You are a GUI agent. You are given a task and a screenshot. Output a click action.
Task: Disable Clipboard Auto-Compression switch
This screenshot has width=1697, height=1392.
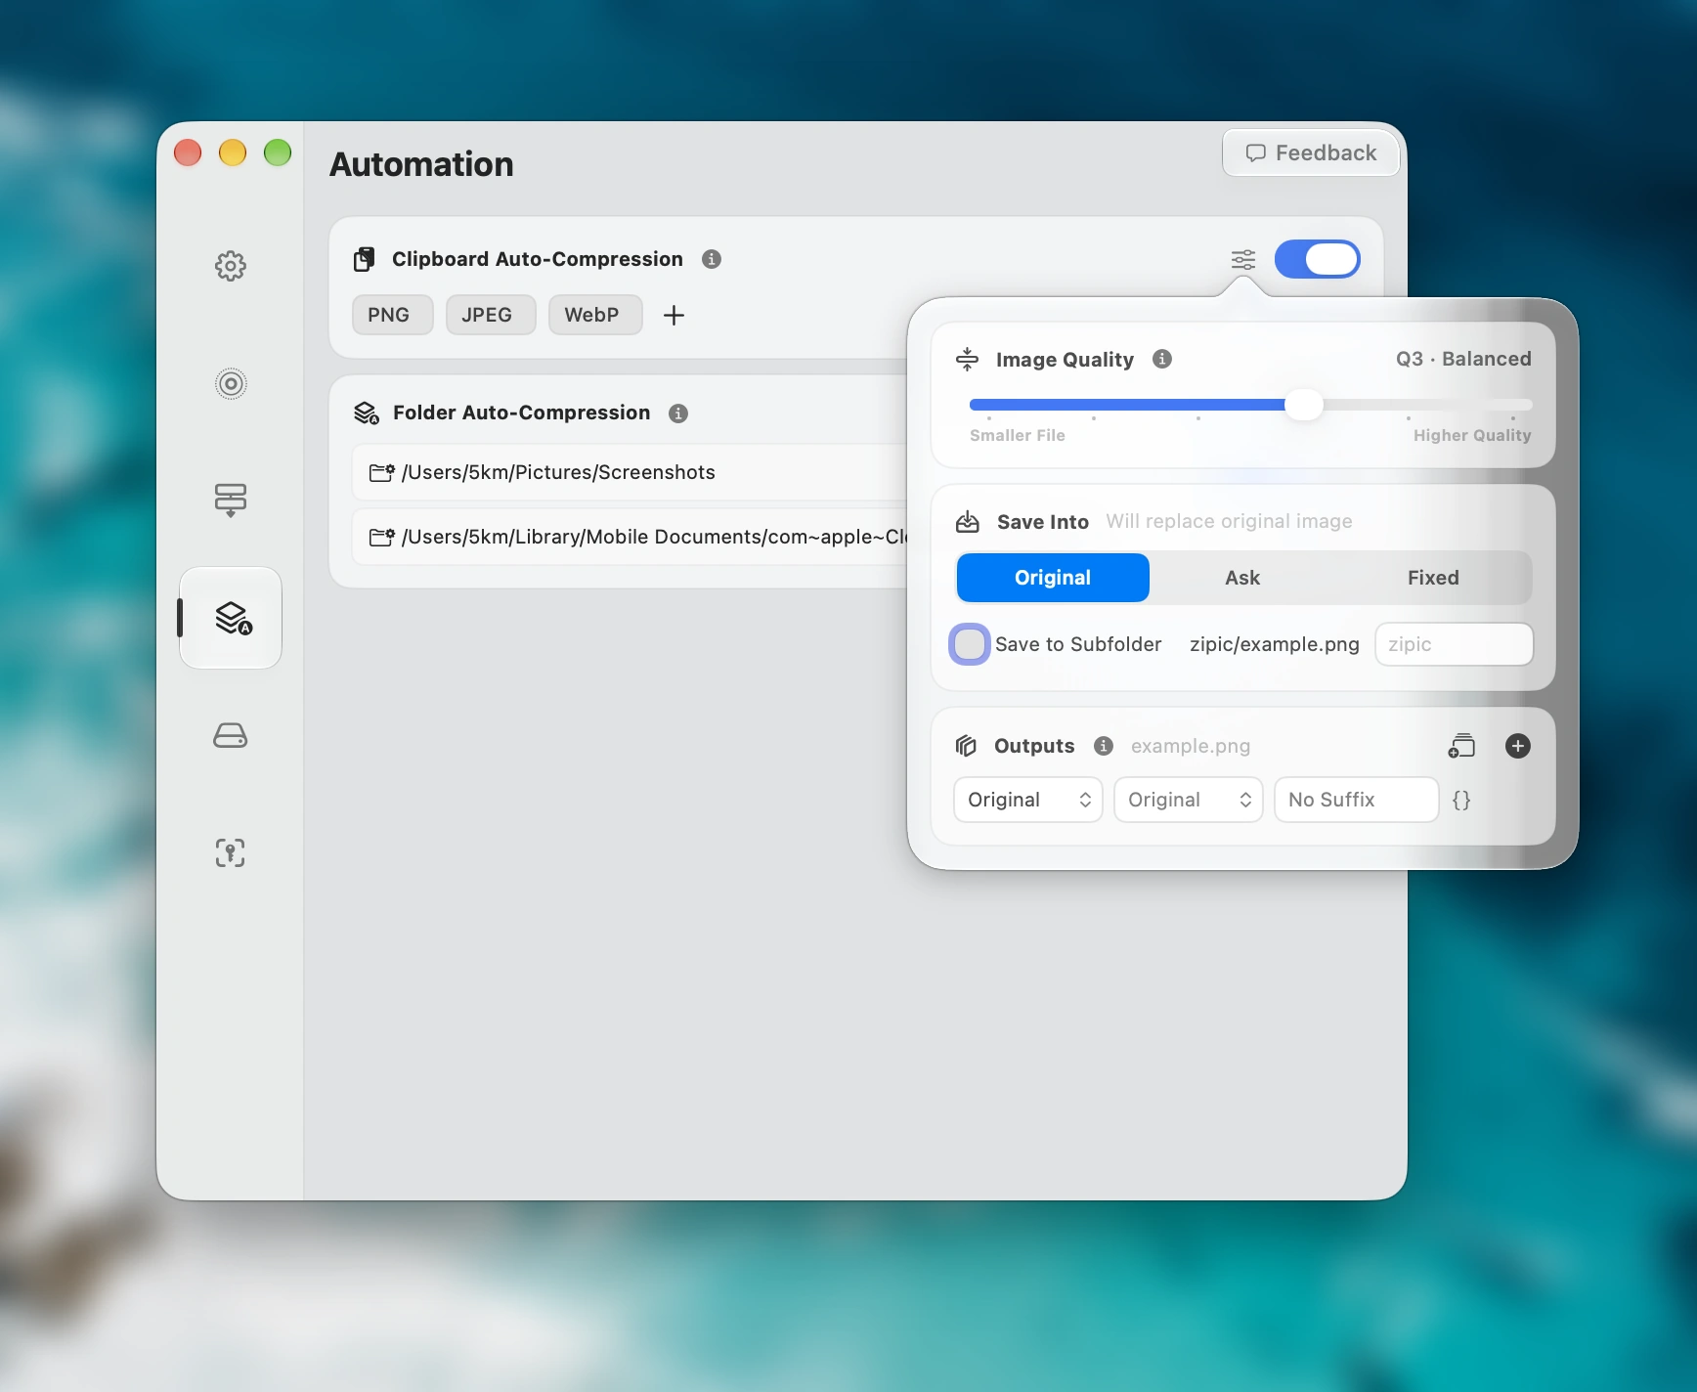pyautogui.click(x=1318, y=259)
